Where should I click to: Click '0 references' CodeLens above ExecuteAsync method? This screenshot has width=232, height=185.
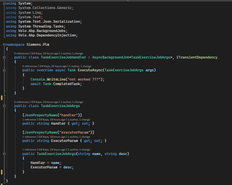pos(30,66)
